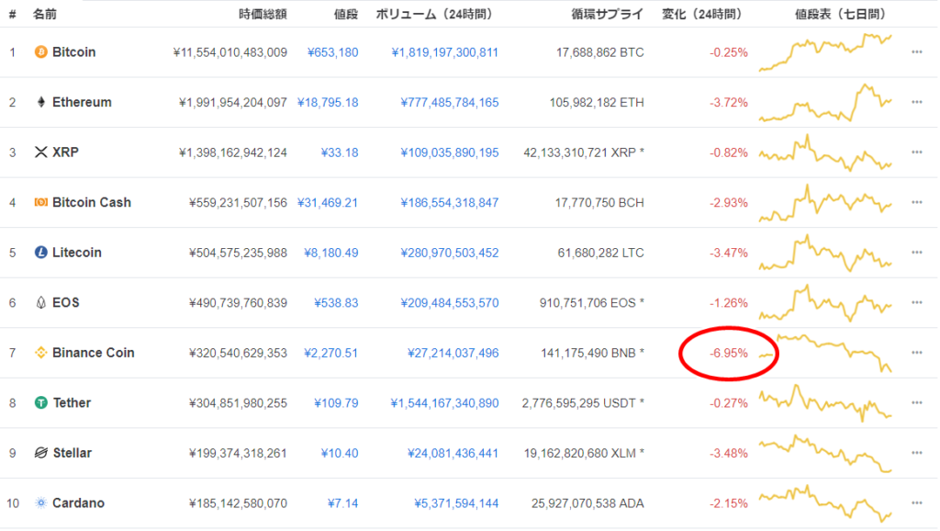This screenshot has height=531, width=940.
Task: Click the Stellar logo icon
Action: coord(40,453)
